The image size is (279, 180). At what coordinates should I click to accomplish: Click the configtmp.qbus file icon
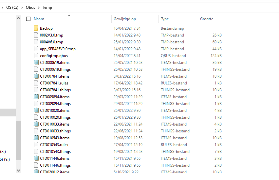click(x=36, y=56)
